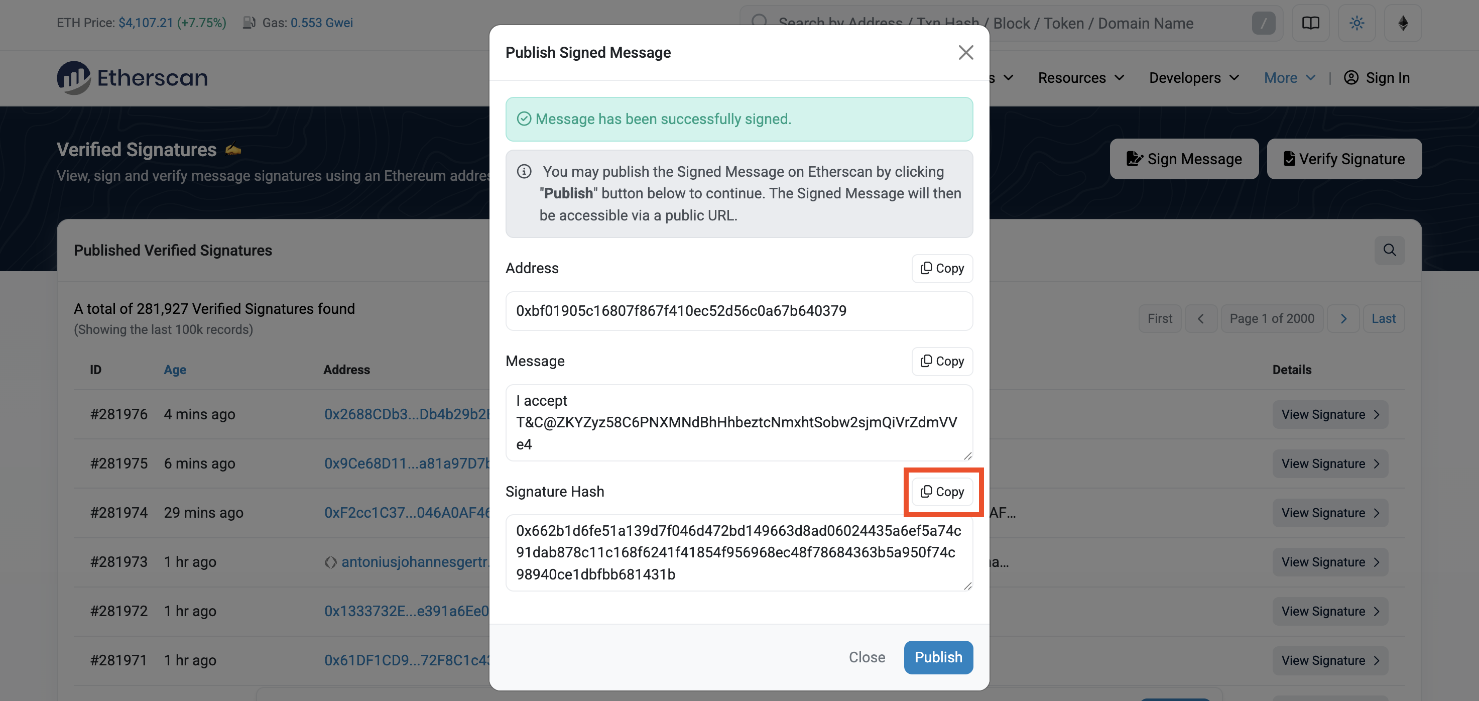Open the Ethereum network selector icon
Screen dimensions: 1479x701
[1402, 23]
